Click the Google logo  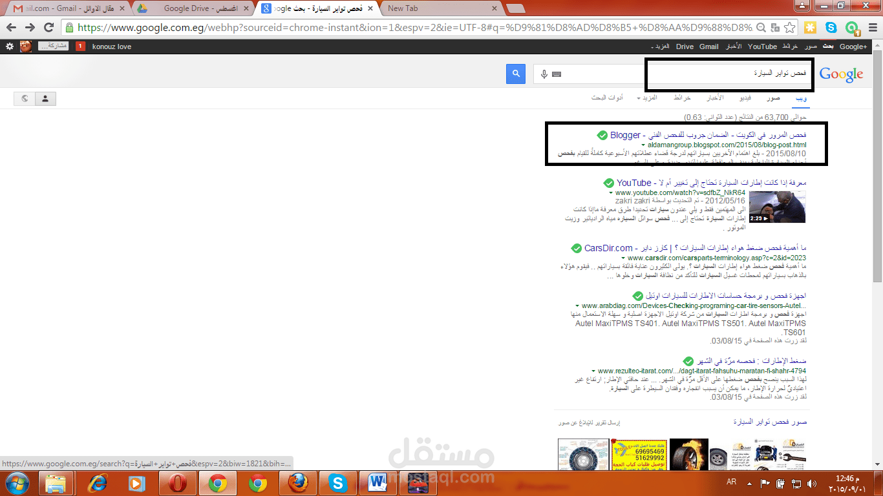[x=841, y=74]
